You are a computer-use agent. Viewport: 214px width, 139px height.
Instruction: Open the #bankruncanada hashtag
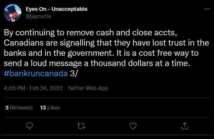pyautogui.click(x=36, y=73)
